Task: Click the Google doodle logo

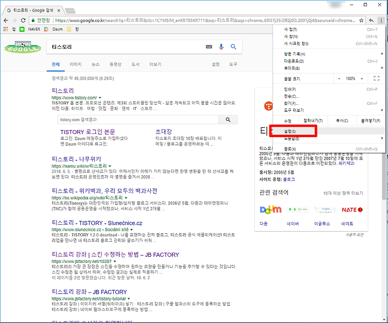Action: click(x=23, y=47)
